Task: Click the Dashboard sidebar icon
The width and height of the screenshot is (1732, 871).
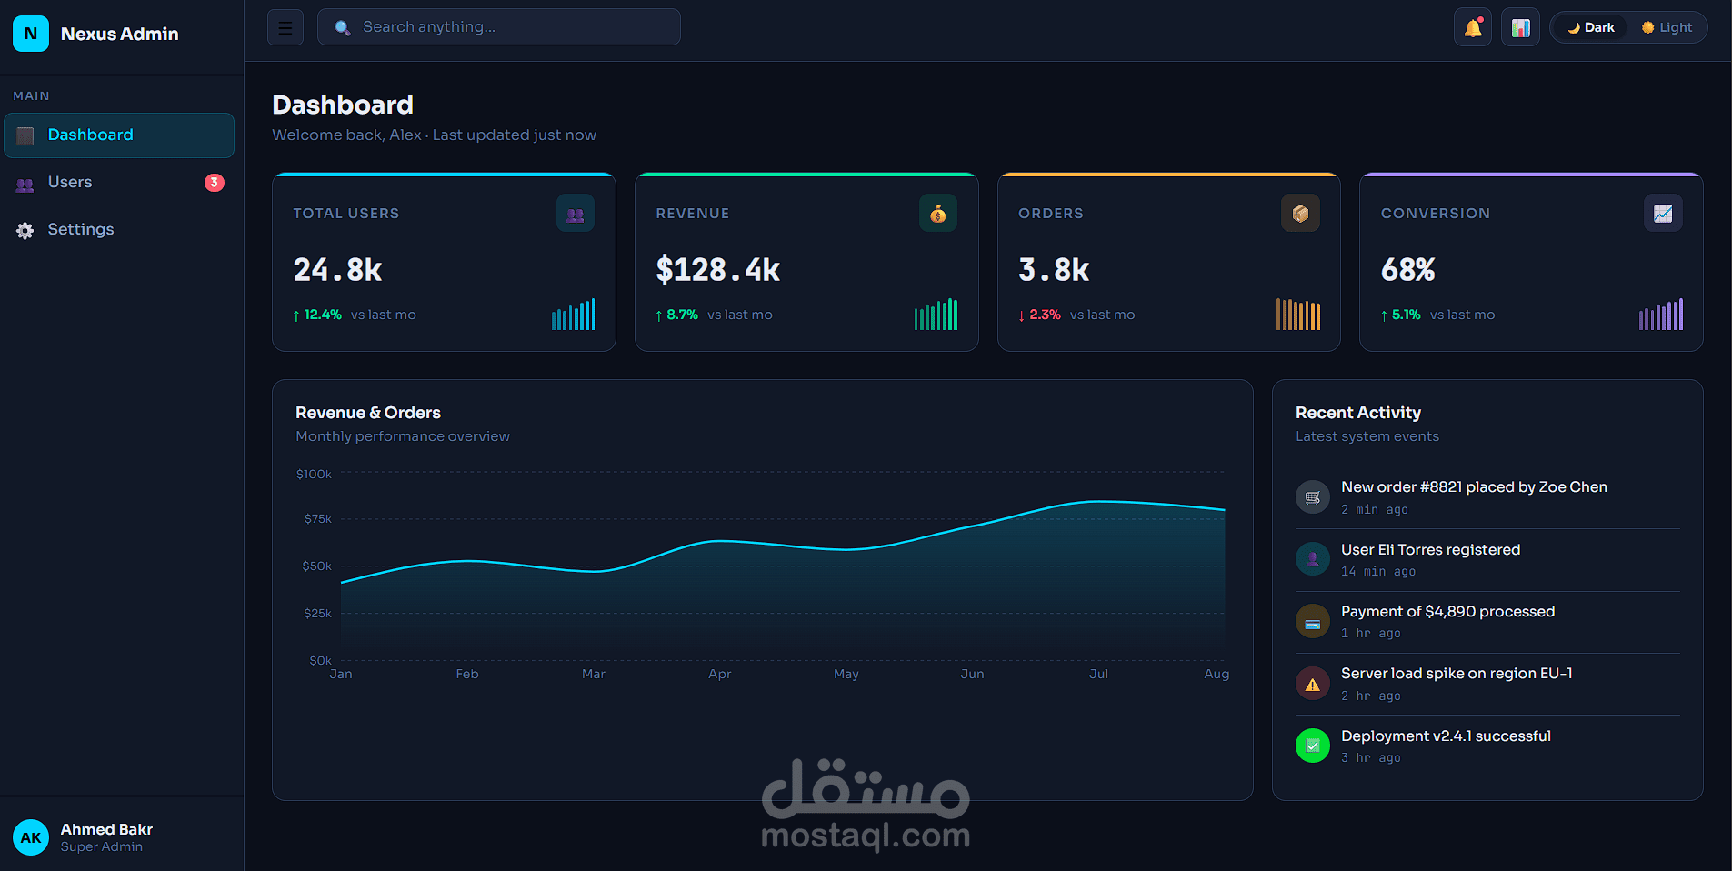Action: pos(25,135)
